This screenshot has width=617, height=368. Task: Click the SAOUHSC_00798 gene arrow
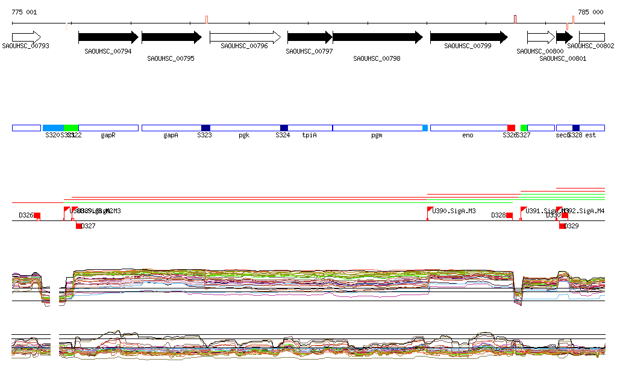[x=378, y=37]
